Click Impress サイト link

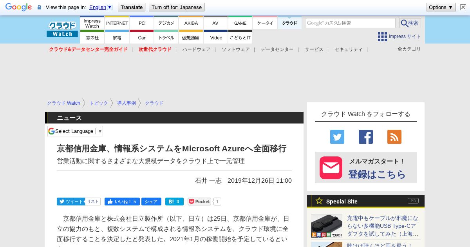(x=405, y=36)
